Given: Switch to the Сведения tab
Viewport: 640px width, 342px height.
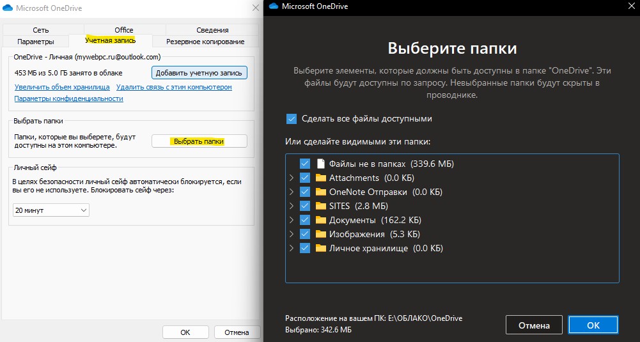Looking at the screenshot, I should tap(212, 30).
